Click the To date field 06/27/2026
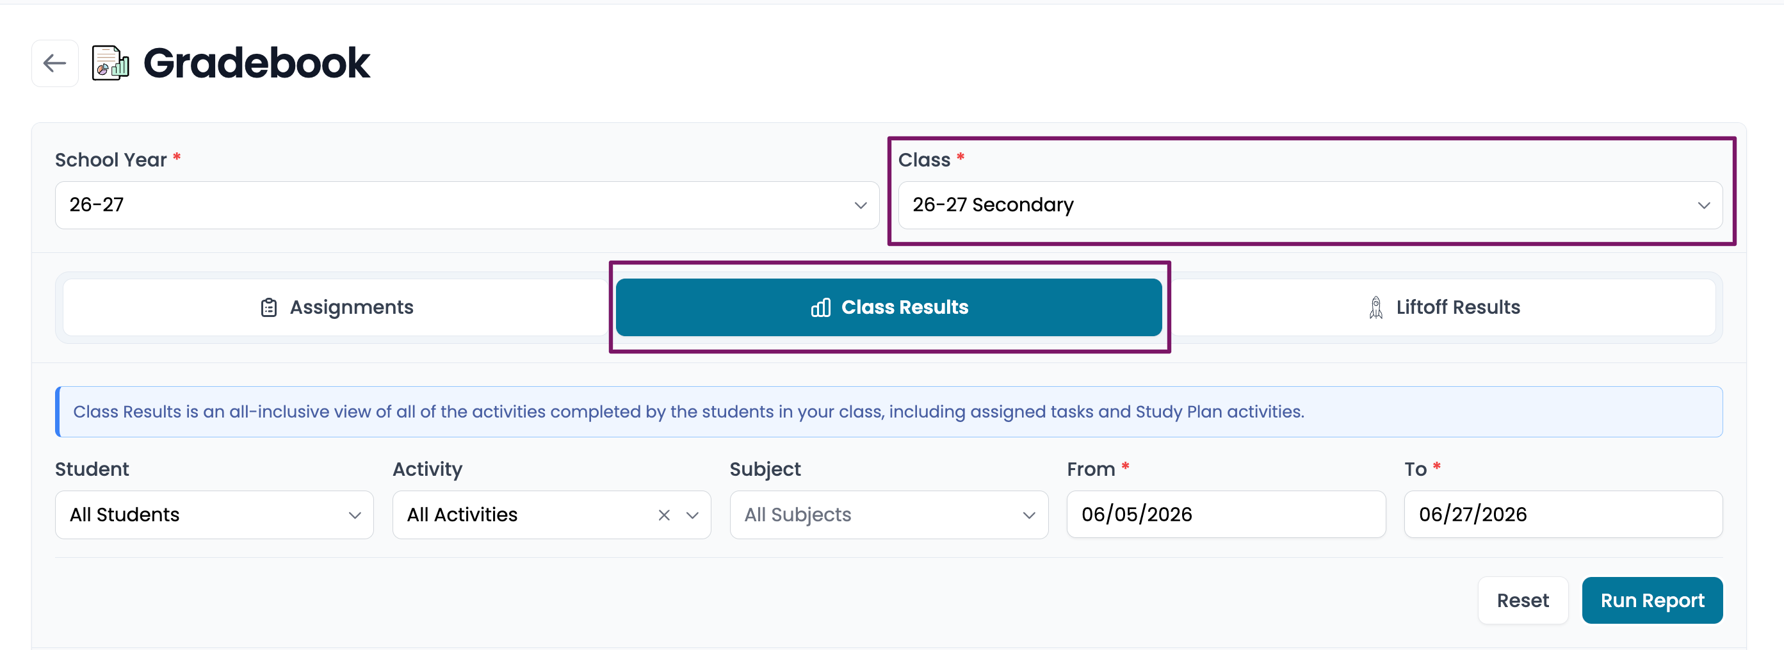 (x=1563, y=514)
